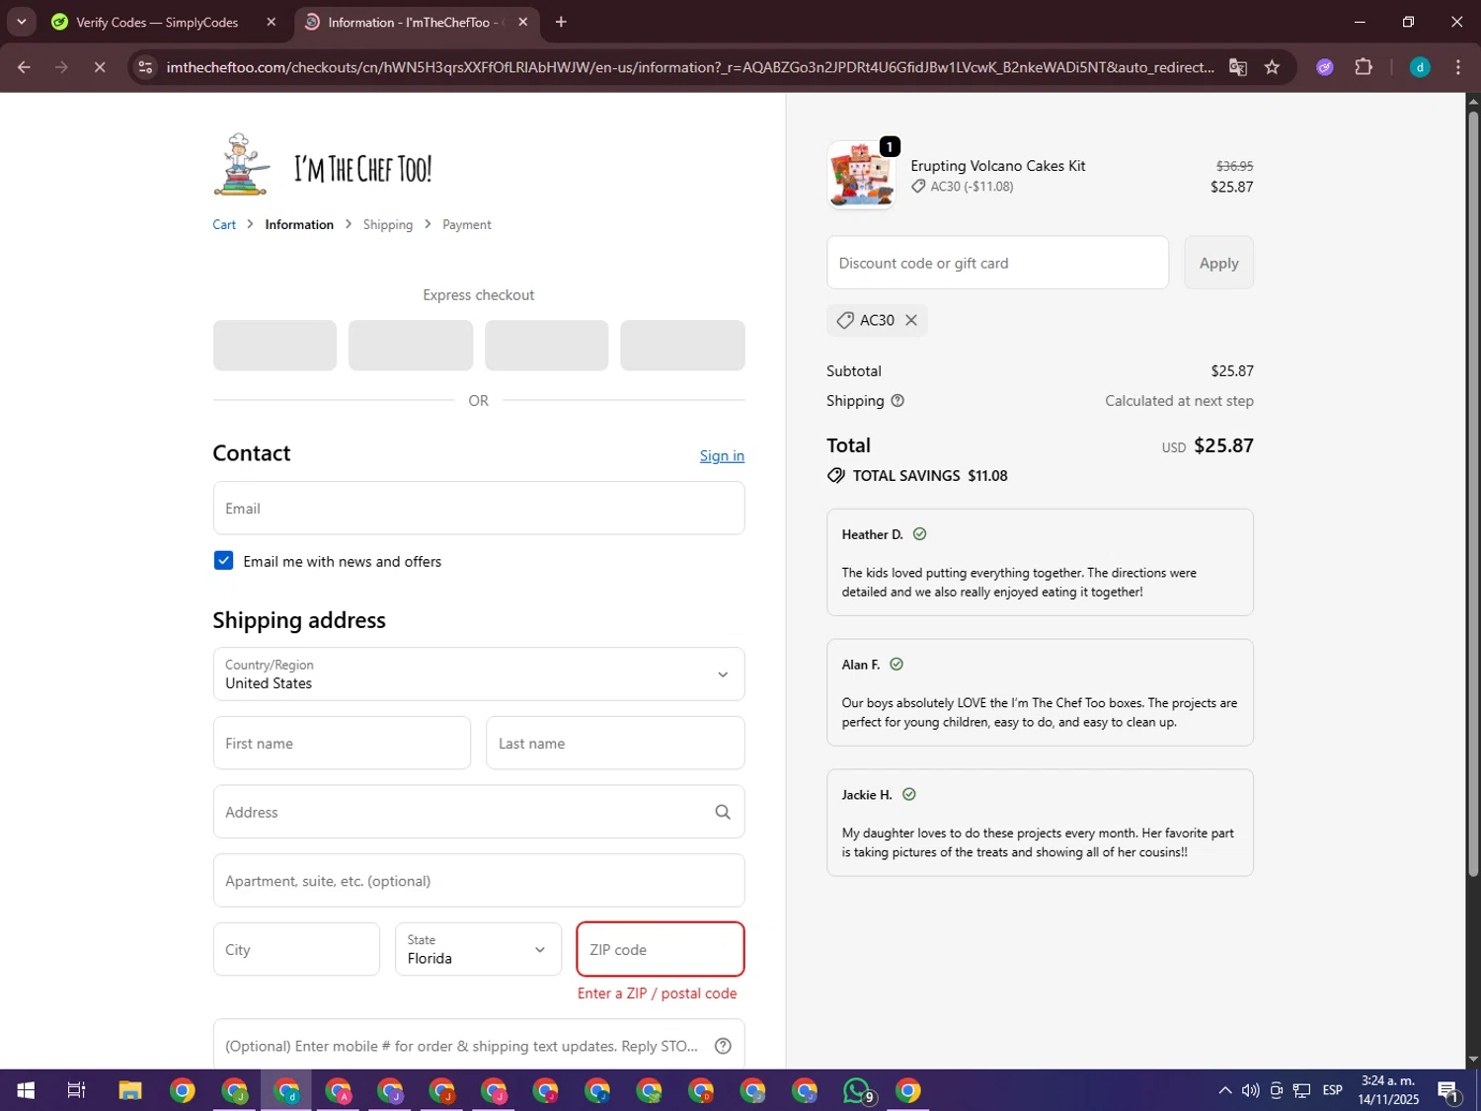Open WhatsApp from the taskbar

click(857, 1090)
